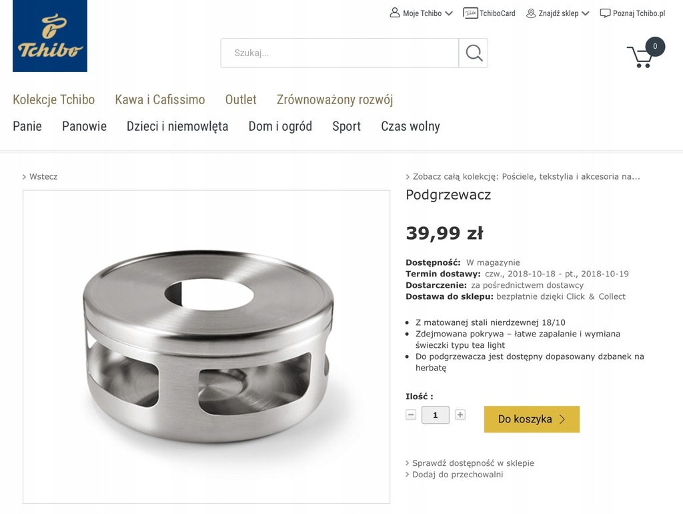Screen dimensions: 683x514
Task: Expand the Znajdź sklep dropdown chevron
Action: click(586, 13)
